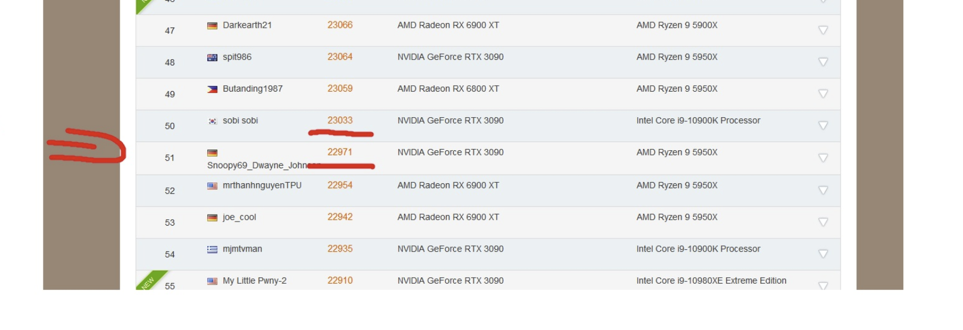Select username Butanding1987

click(253, 89)
